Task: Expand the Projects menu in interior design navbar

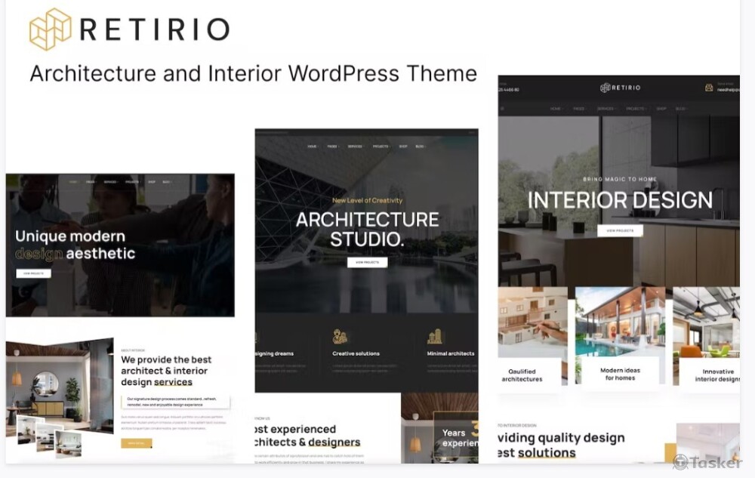Action: [636, 109]
